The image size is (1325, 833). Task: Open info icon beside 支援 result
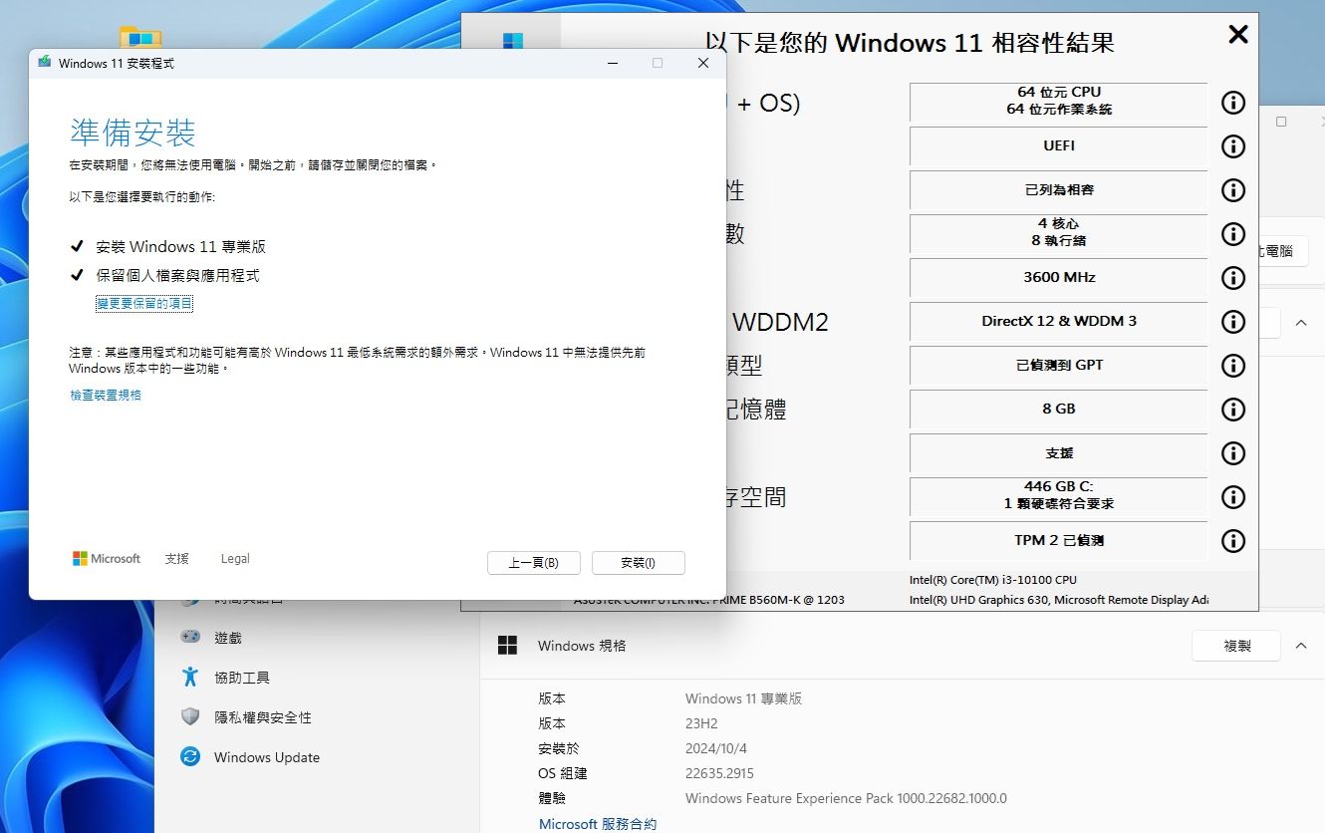tap(1233, 452)
